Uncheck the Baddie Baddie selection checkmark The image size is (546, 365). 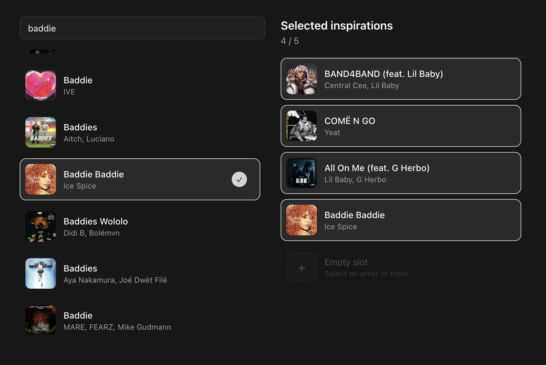pyautogui.click(x=239, y=179)
